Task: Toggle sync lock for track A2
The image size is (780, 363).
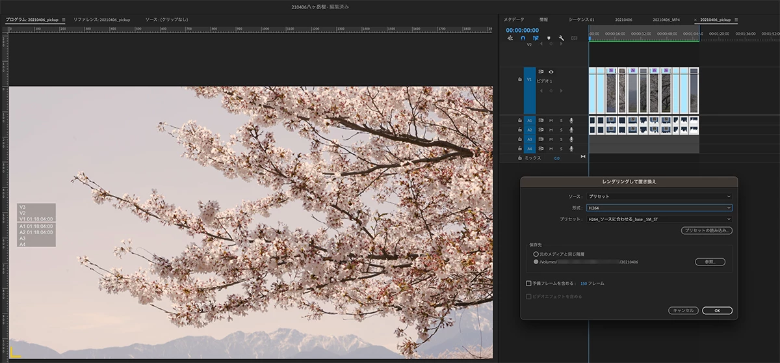Action: tap(540, 129)
